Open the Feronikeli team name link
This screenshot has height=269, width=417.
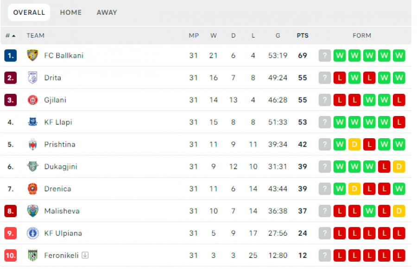[x=61, y=255]
